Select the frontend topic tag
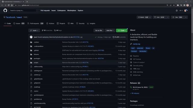 point(134,51)
